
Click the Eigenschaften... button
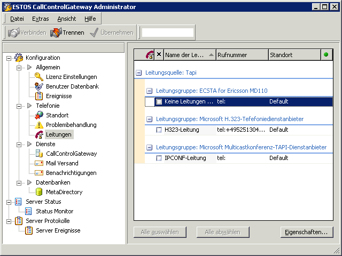pos(307,232)
